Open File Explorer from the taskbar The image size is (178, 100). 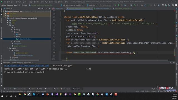[x=20, y=94]
